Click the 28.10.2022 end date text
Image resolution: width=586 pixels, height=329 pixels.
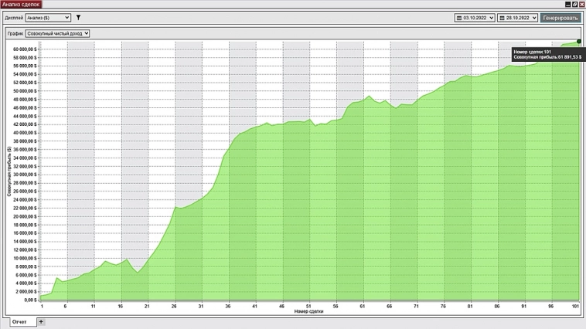(x=518, y=17)
